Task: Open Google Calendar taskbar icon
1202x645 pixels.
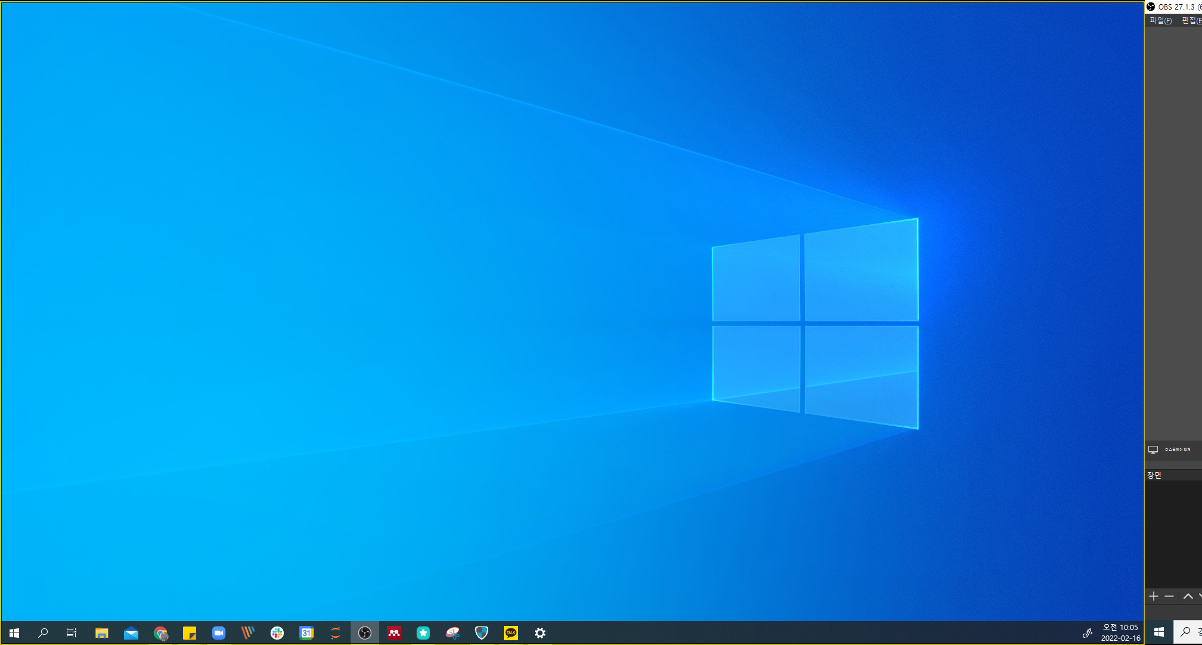Action: pos(306,633)
